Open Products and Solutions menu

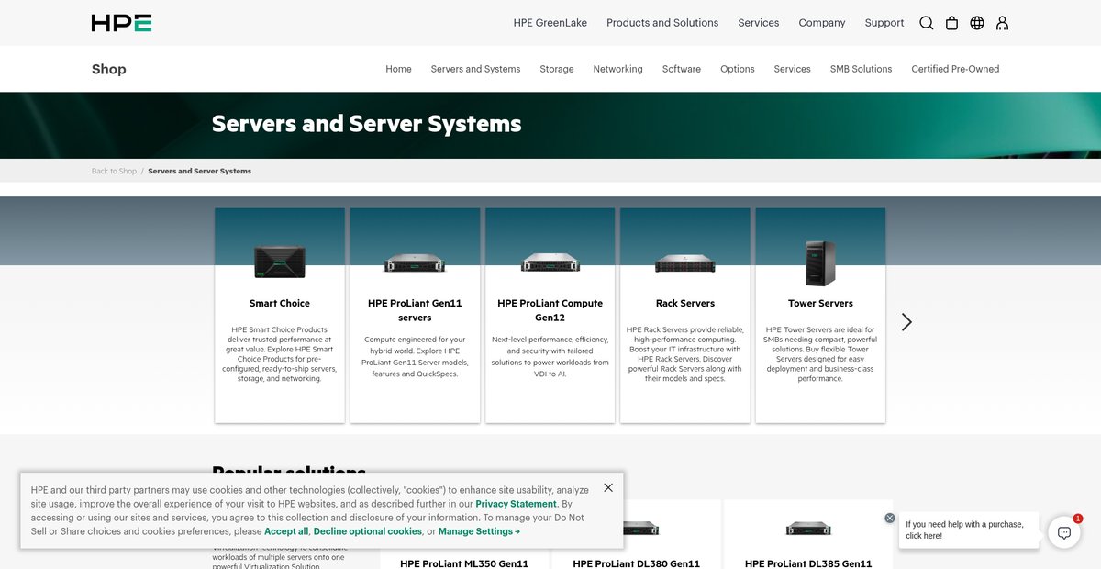point(662,23)
